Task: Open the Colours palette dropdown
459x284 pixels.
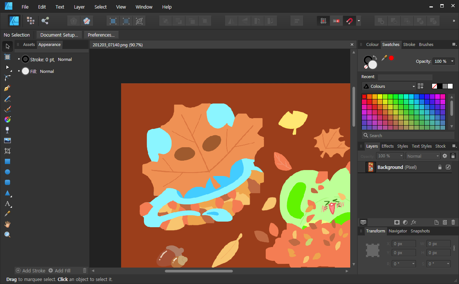Action: [389, 86]
